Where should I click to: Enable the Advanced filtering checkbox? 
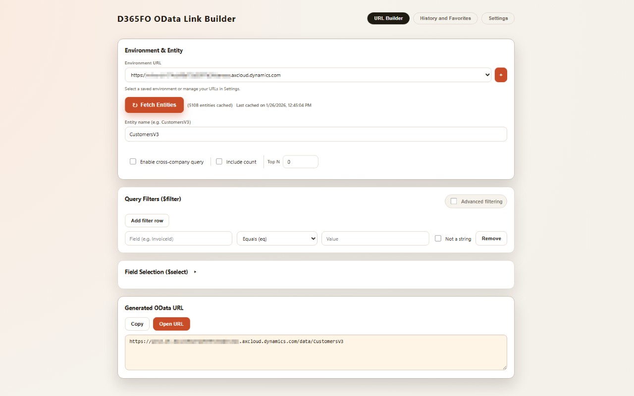(x=454, y=201)
